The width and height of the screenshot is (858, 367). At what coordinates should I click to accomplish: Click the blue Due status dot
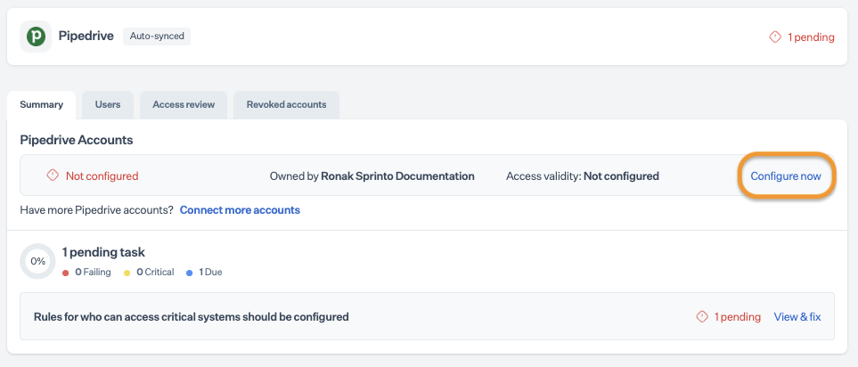point(190,273)
